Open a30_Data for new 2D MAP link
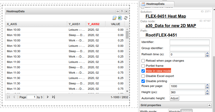This screenshot has height=112, width=215. click(171, 26)
